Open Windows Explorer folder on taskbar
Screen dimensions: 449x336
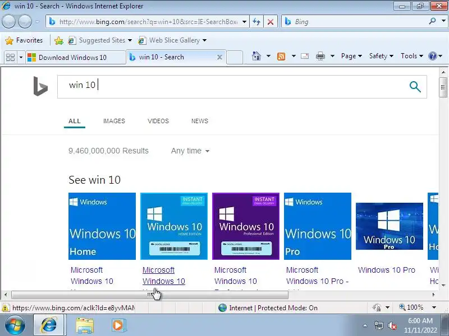pos(85,326)
